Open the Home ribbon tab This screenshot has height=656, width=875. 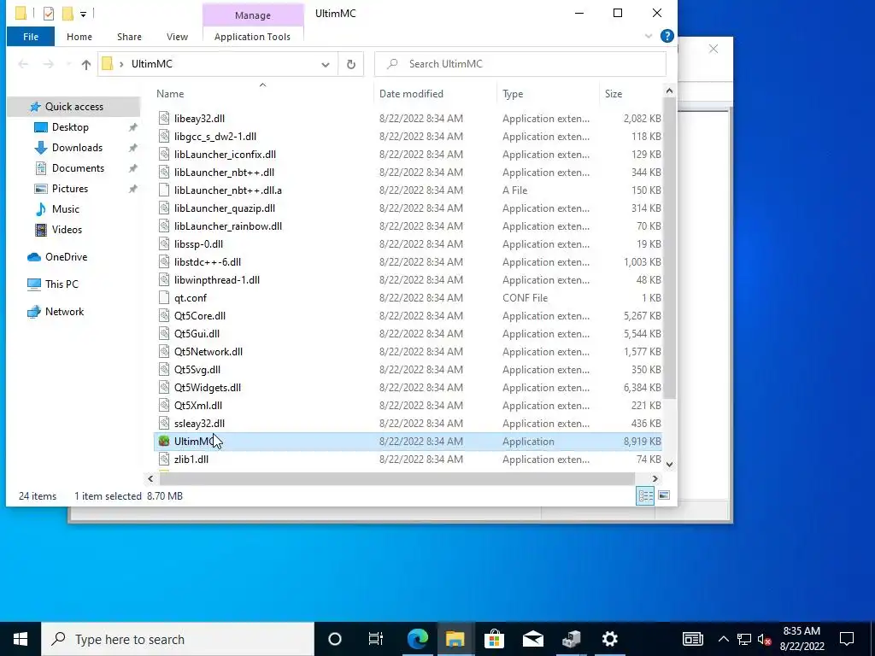(x=79, y=37)
